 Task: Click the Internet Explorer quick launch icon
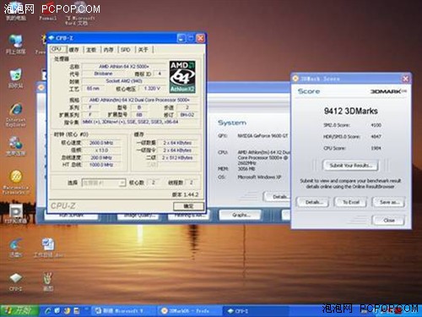click(x=48, y=310)
